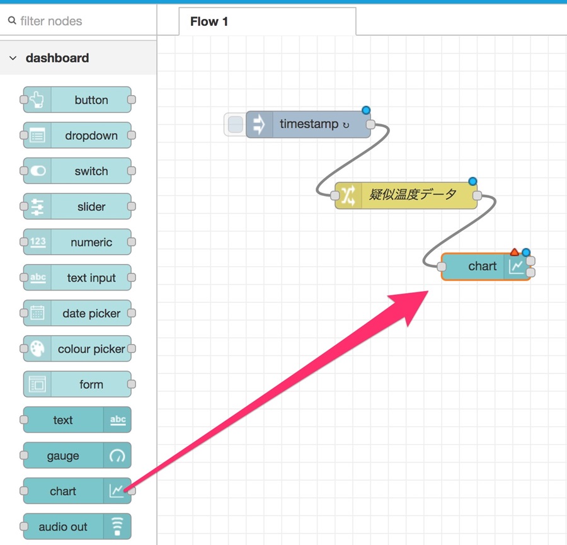Select the text input palette node

pyautogui.click(x=77, y=277)
